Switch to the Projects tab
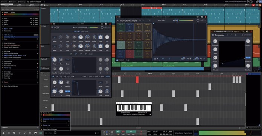This screenshot has height=136, width=262. click(13, 2)
